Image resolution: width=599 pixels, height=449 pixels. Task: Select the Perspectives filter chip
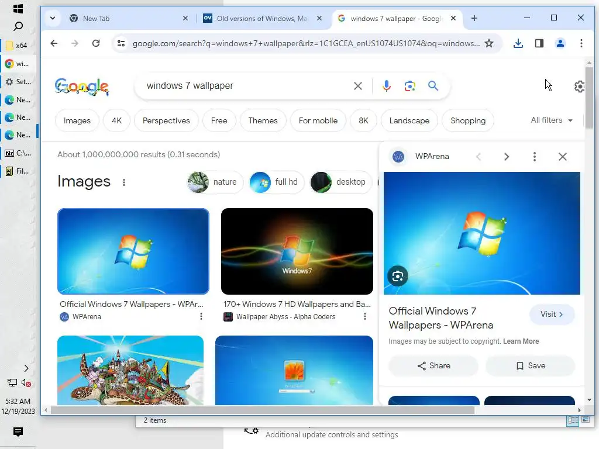[x=166, y=120]
